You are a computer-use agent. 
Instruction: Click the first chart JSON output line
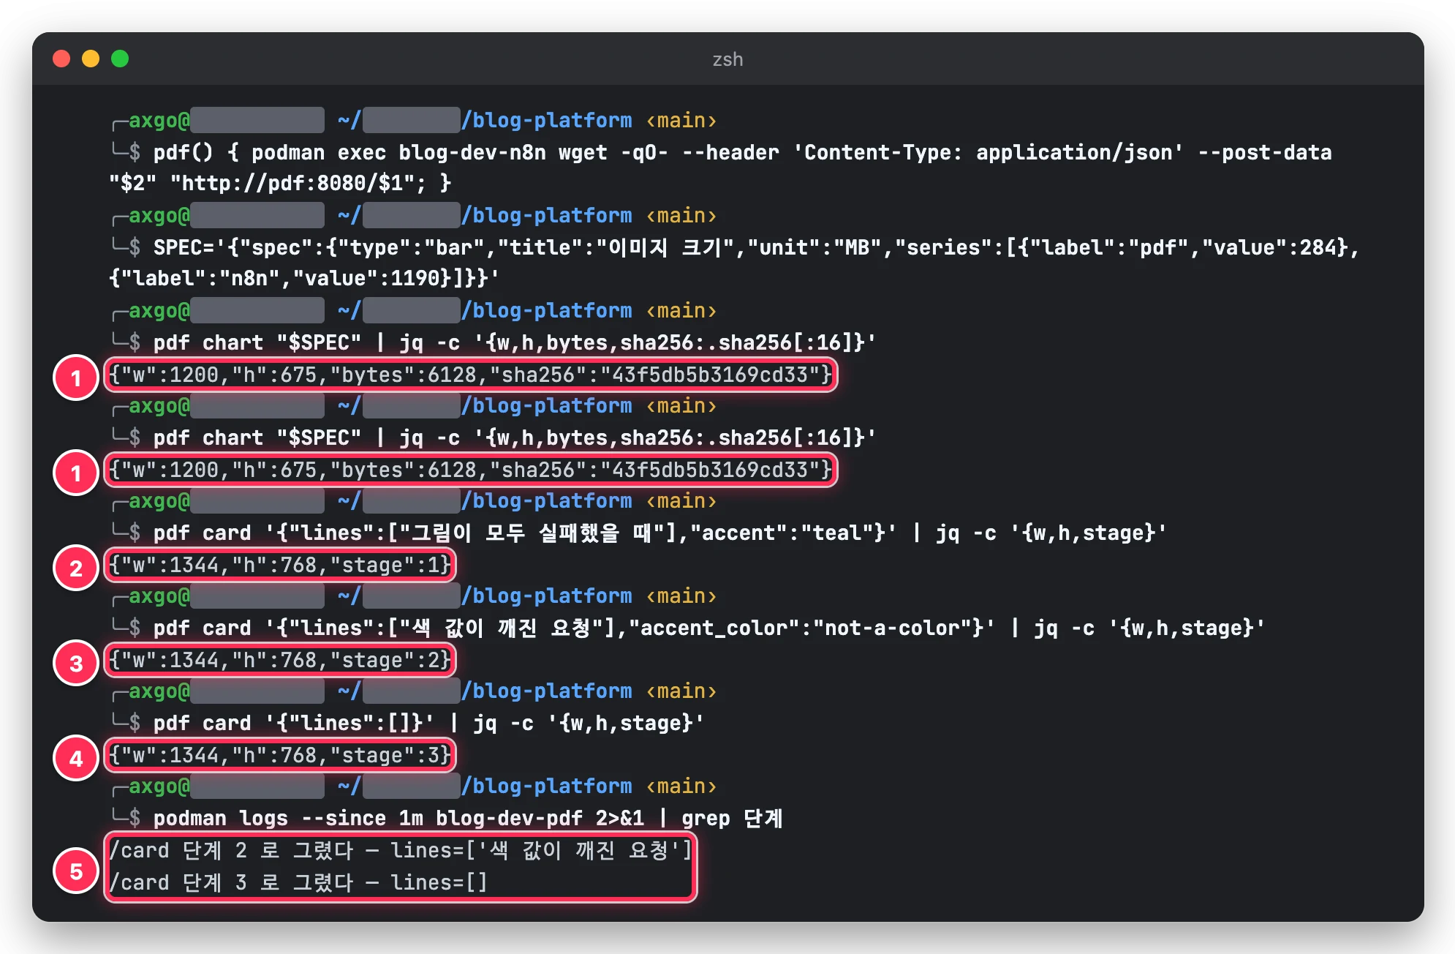click(x=471, y=375)
